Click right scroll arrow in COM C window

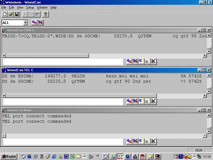pos(204,56)
